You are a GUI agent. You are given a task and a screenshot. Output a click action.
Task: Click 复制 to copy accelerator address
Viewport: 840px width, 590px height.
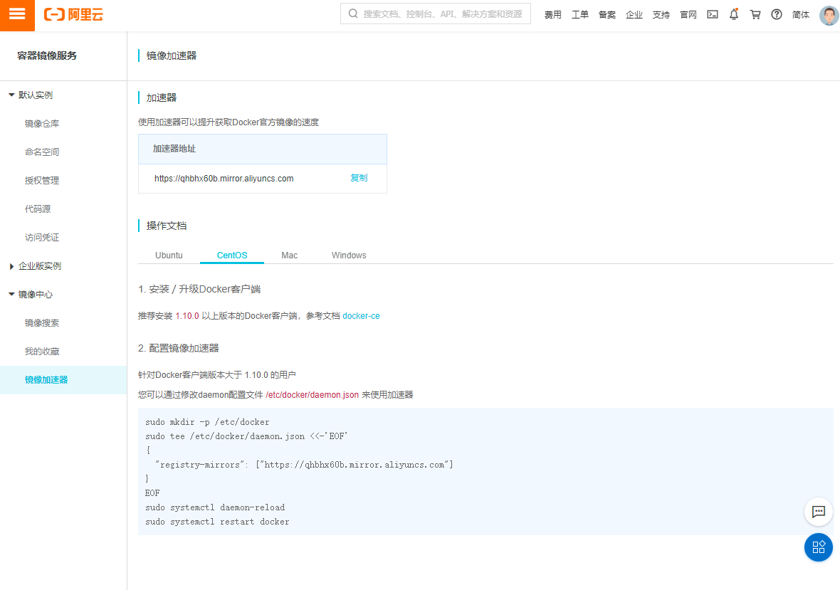click(359, 178)
